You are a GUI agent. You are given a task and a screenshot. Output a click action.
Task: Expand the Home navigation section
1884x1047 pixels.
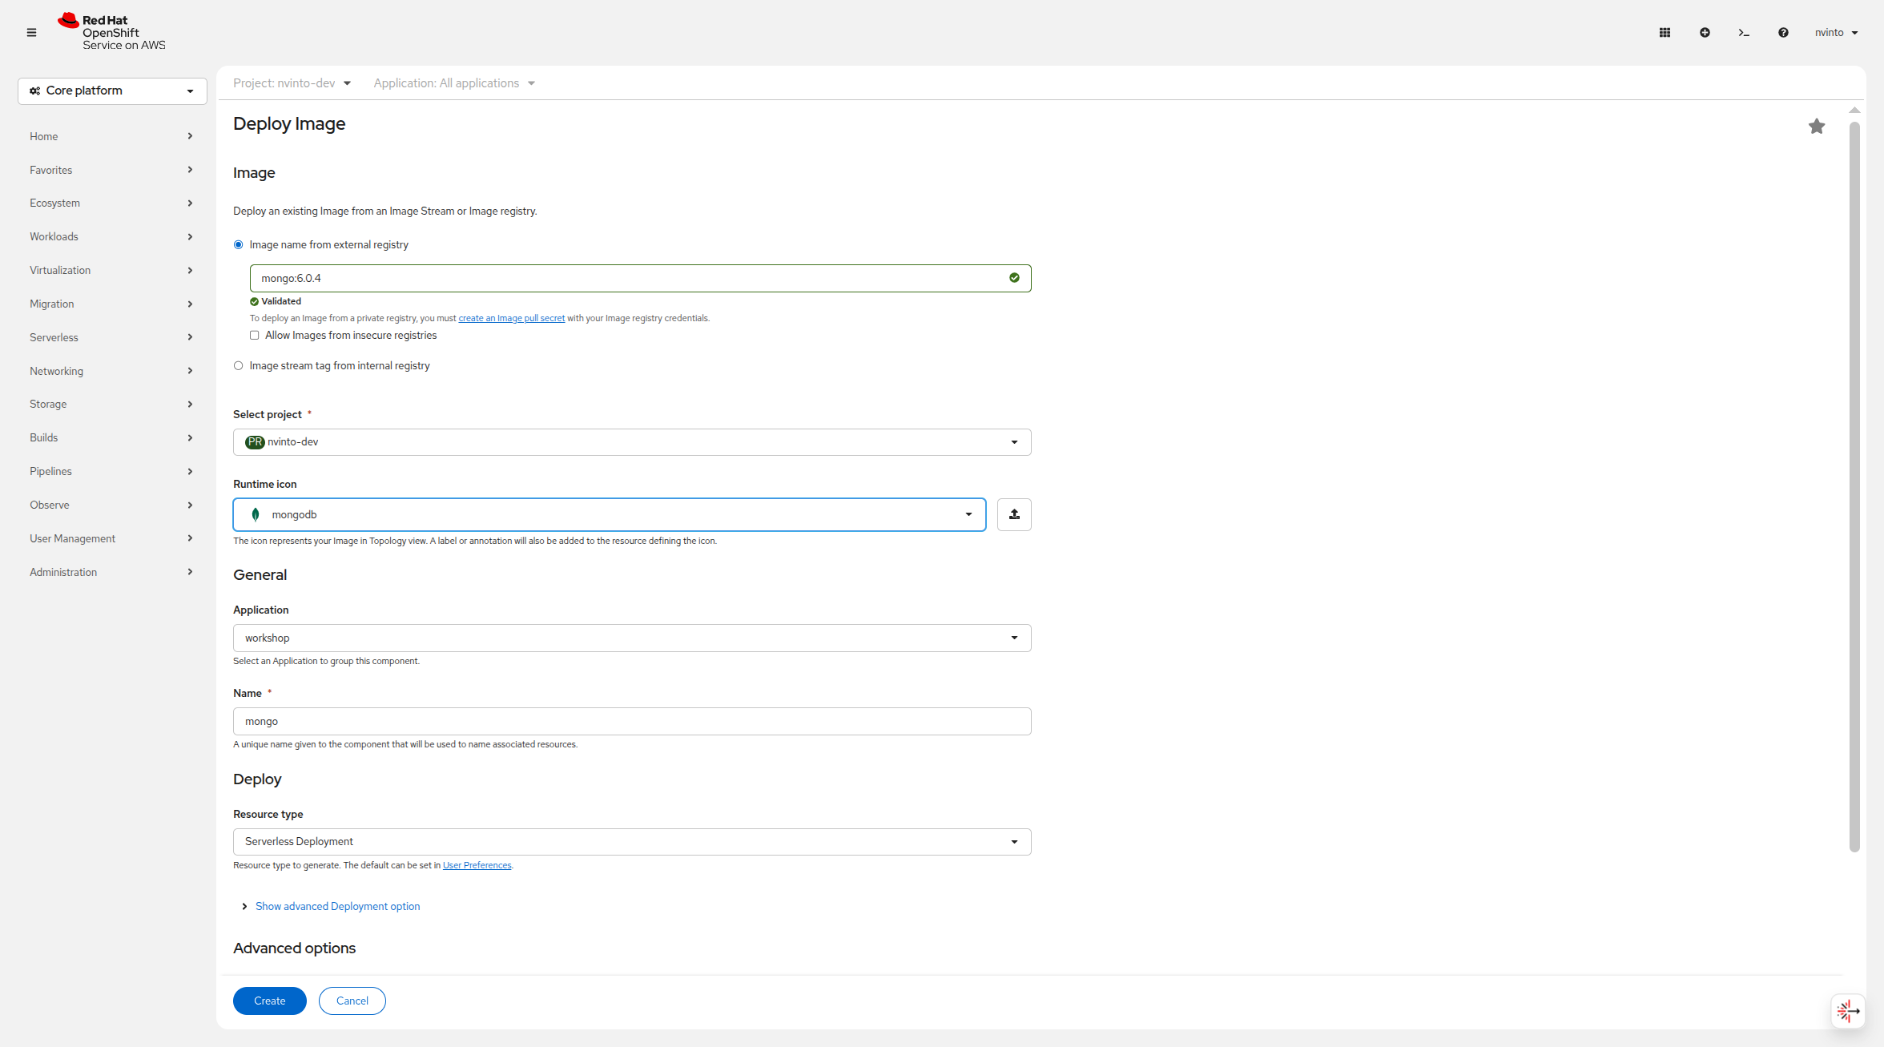[111, 136]
